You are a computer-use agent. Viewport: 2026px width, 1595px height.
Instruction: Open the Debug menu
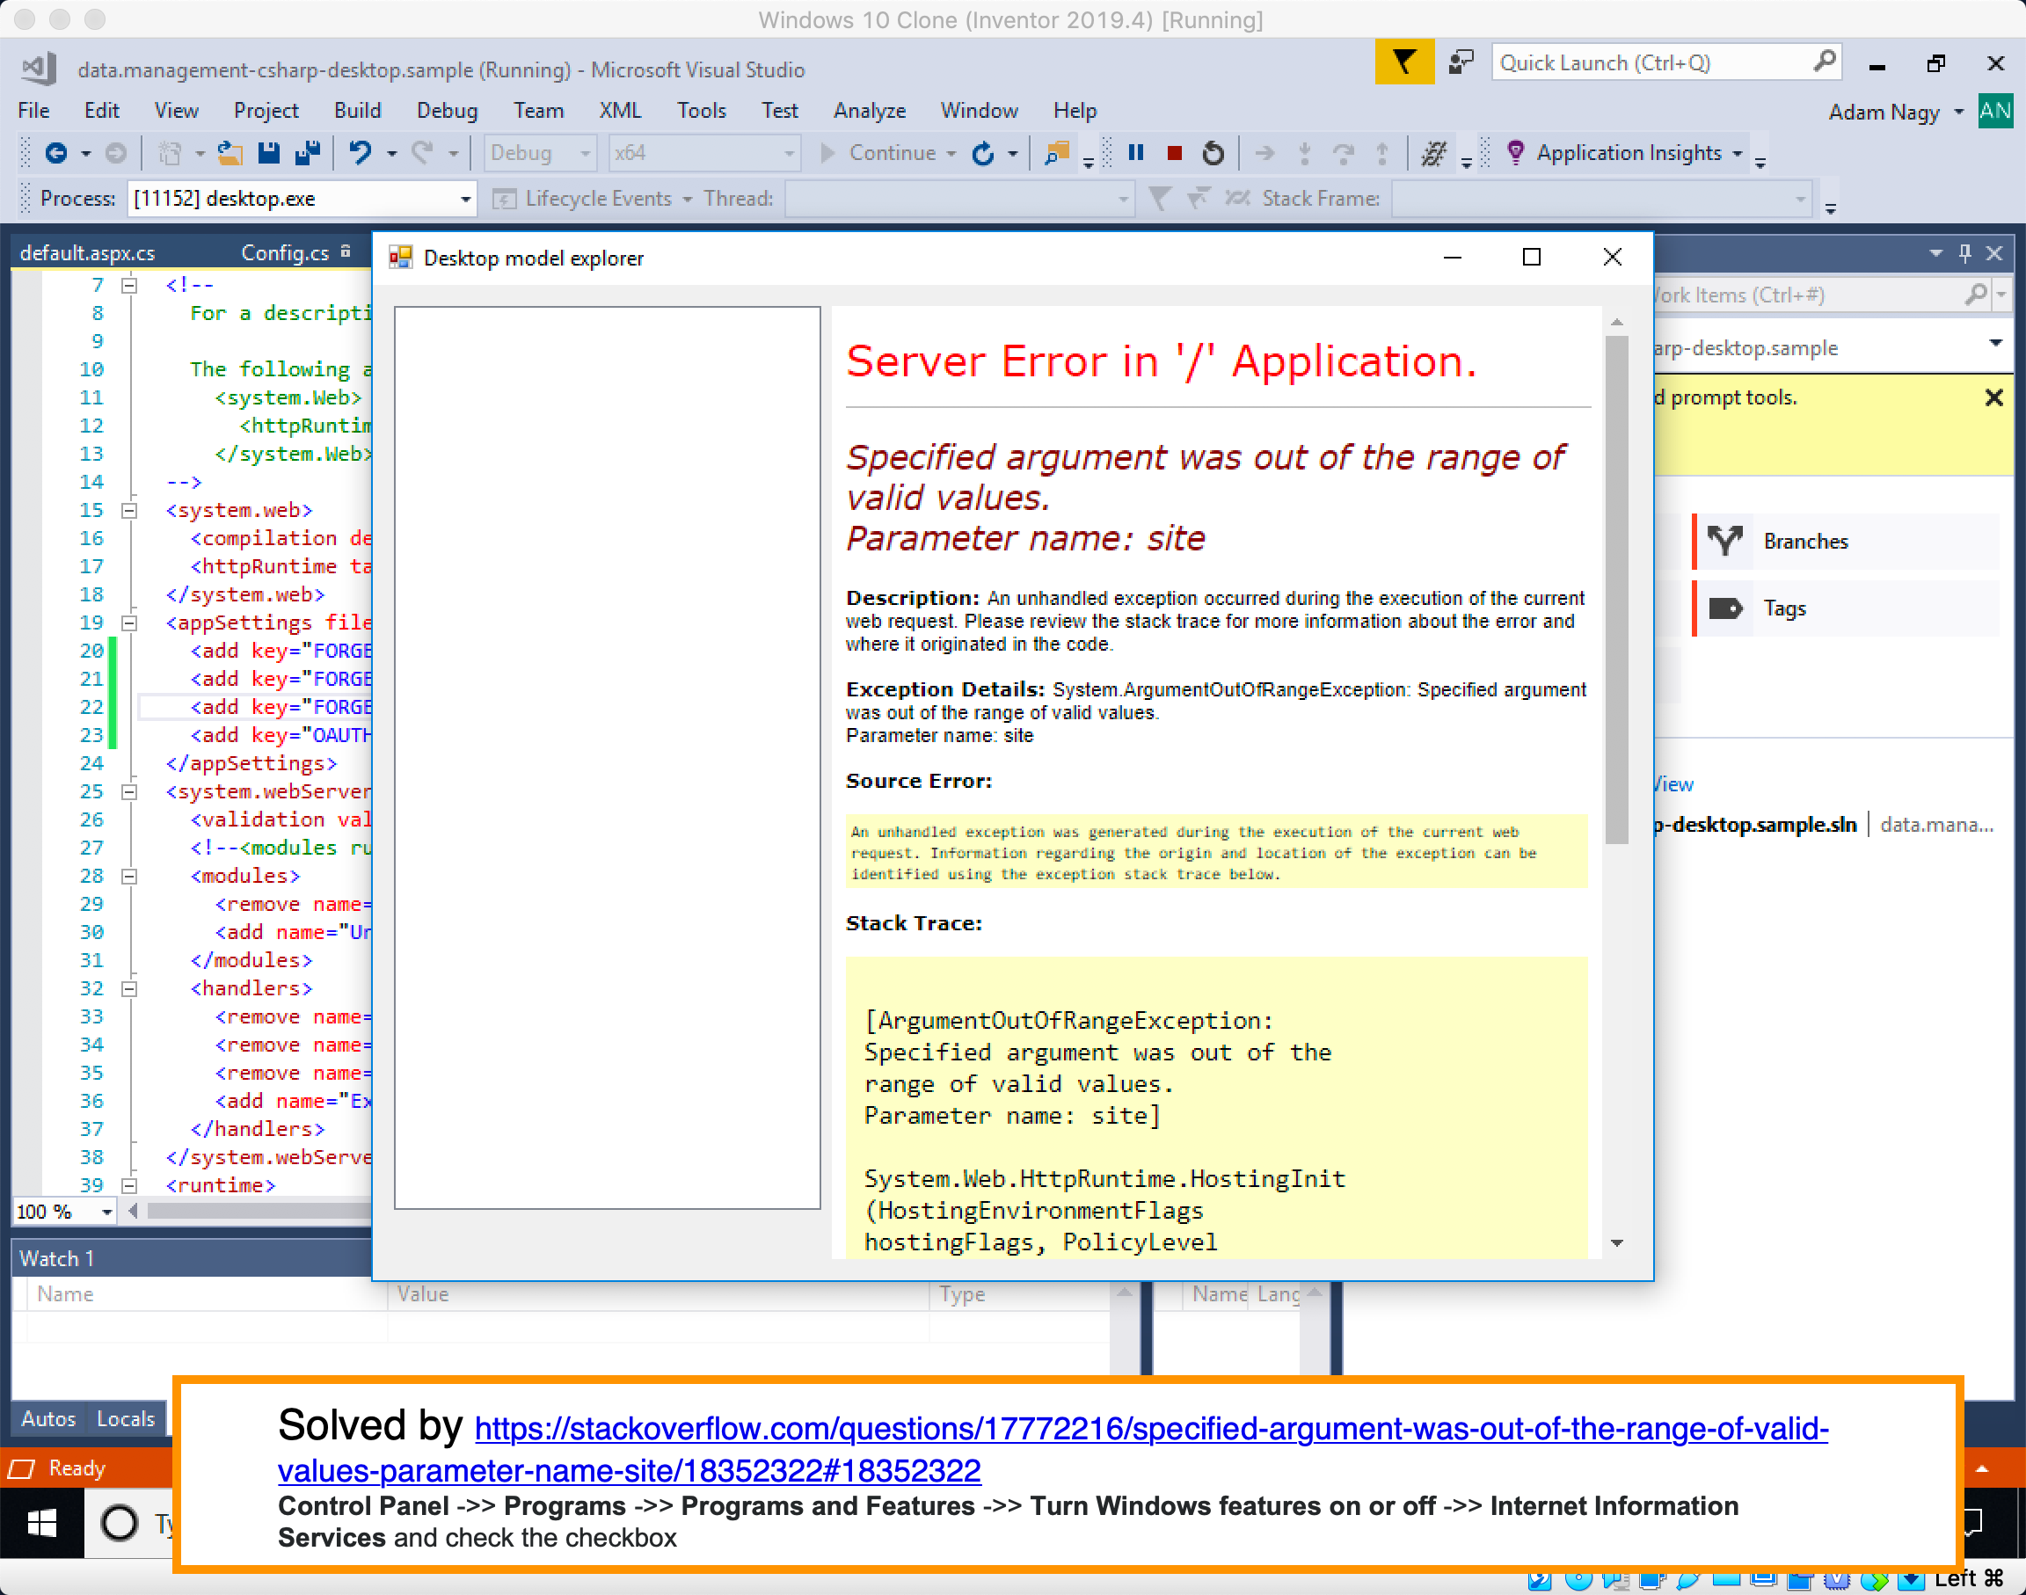[447, 110]
